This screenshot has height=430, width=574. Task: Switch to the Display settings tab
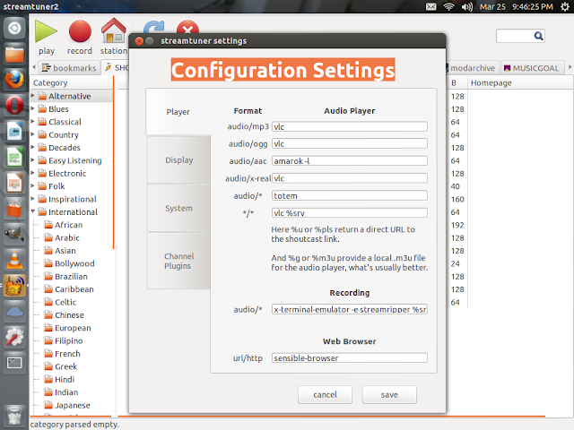(x=178, y=159)
